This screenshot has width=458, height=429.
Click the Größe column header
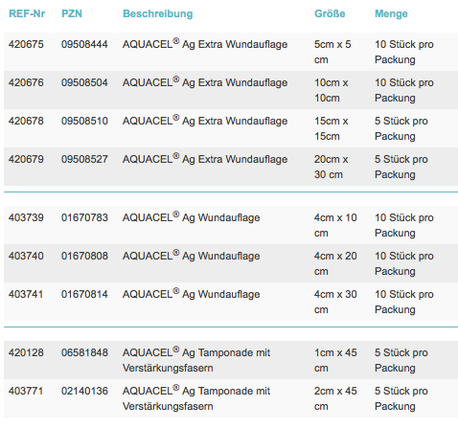pyautogui.click(x=330, y=13)
